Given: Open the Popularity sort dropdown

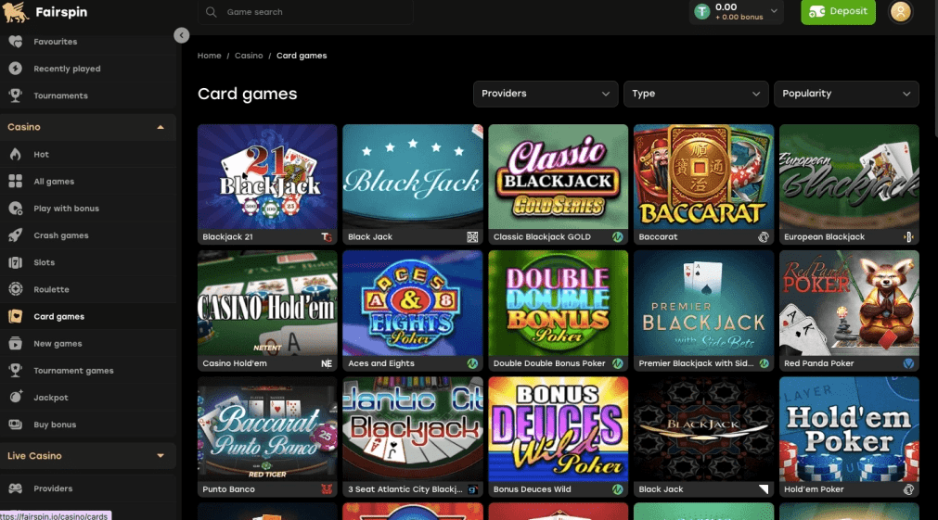Looking at the screenshot, I should [846, 94].
